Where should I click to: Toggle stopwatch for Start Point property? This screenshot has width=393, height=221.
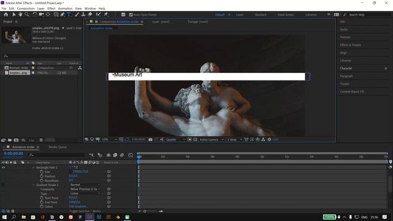(42, 198)
